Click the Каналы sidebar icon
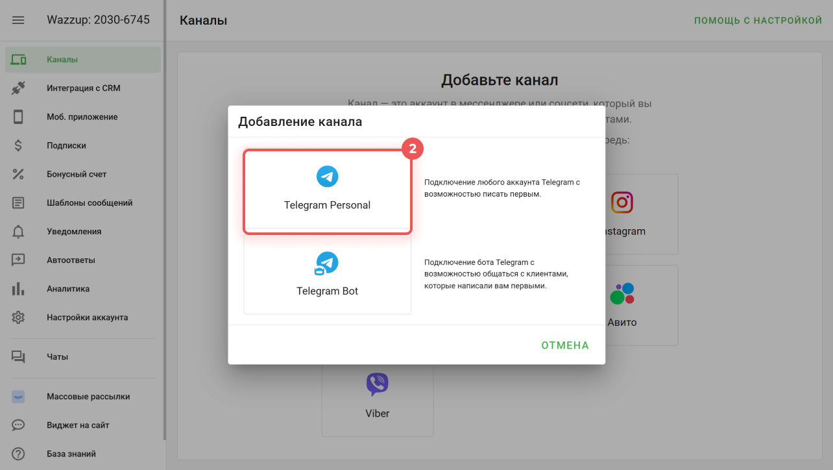Viewport: 833px width, 470px height. 18,60
